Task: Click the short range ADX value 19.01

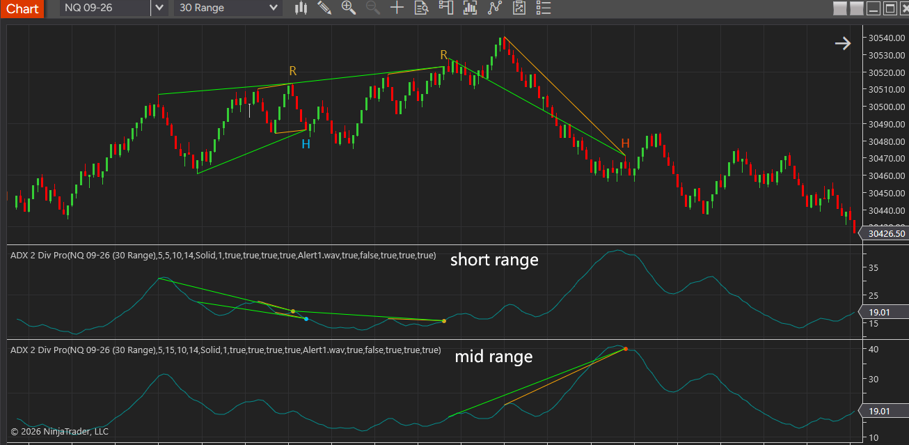Action: pyautogui.click(x=885, y=312)
